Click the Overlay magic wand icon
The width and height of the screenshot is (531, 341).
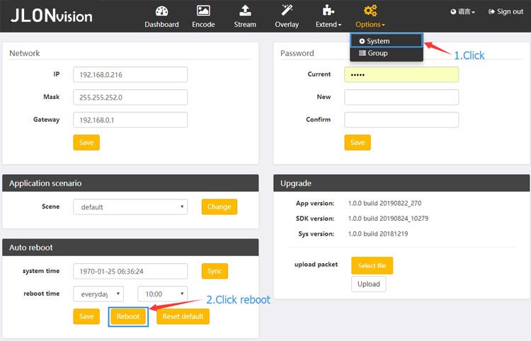point(287,11)
